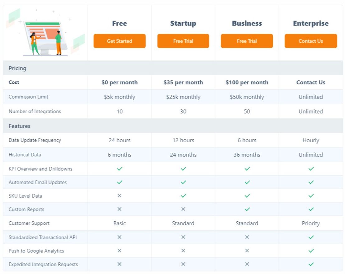Click 'Unlimited' in the Number of Integrations row
This screenshot has width=345, height=274.
coord(311,112)
